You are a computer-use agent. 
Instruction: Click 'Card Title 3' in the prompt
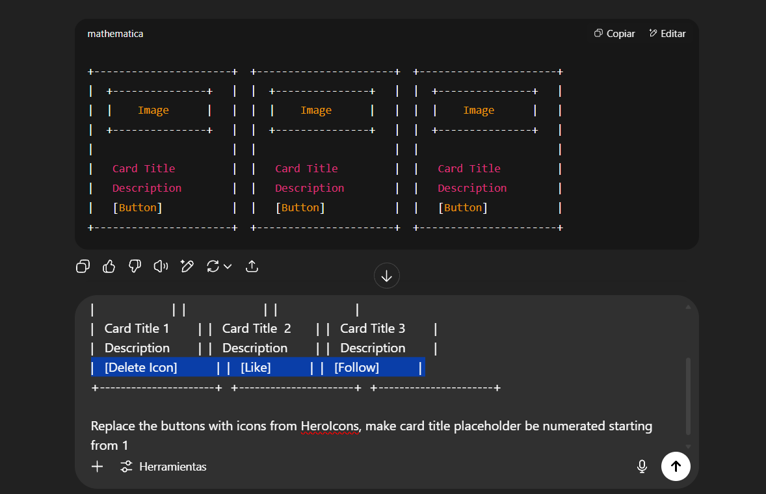pyautogui.click(x=373, y=328)
